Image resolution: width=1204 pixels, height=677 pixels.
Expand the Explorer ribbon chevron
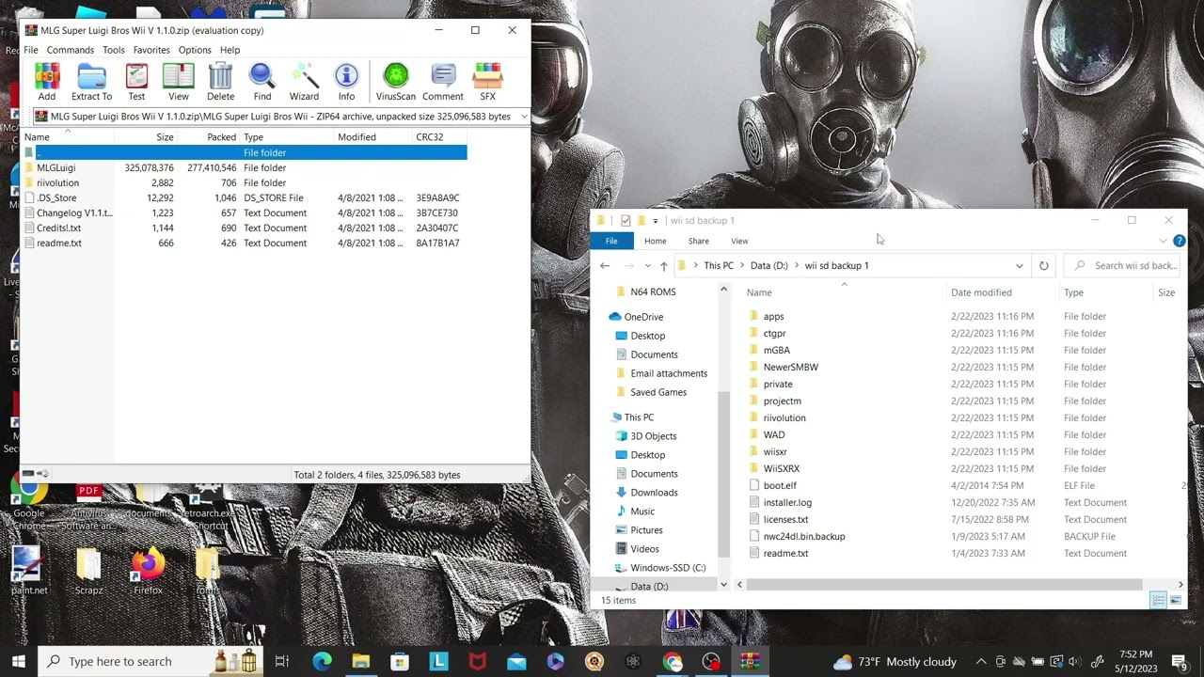(x=1163, y=241)
